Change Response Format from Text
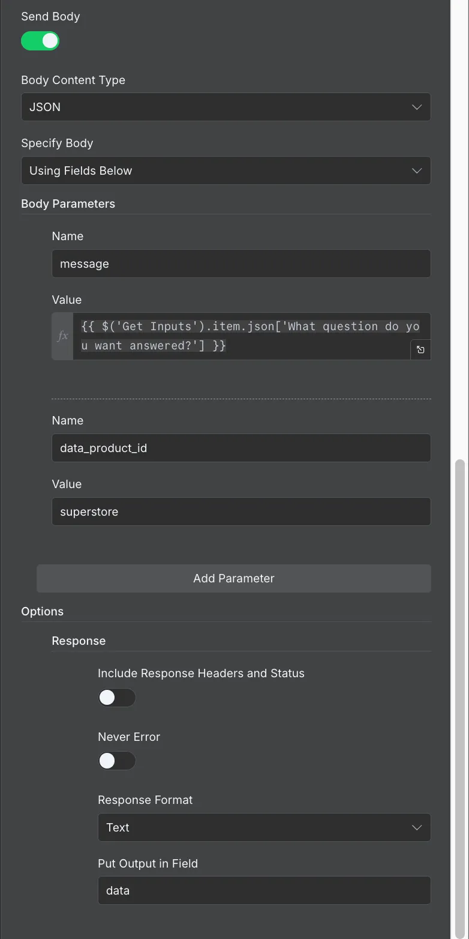This screenshot has width=469, height=939. coord(264,827)
